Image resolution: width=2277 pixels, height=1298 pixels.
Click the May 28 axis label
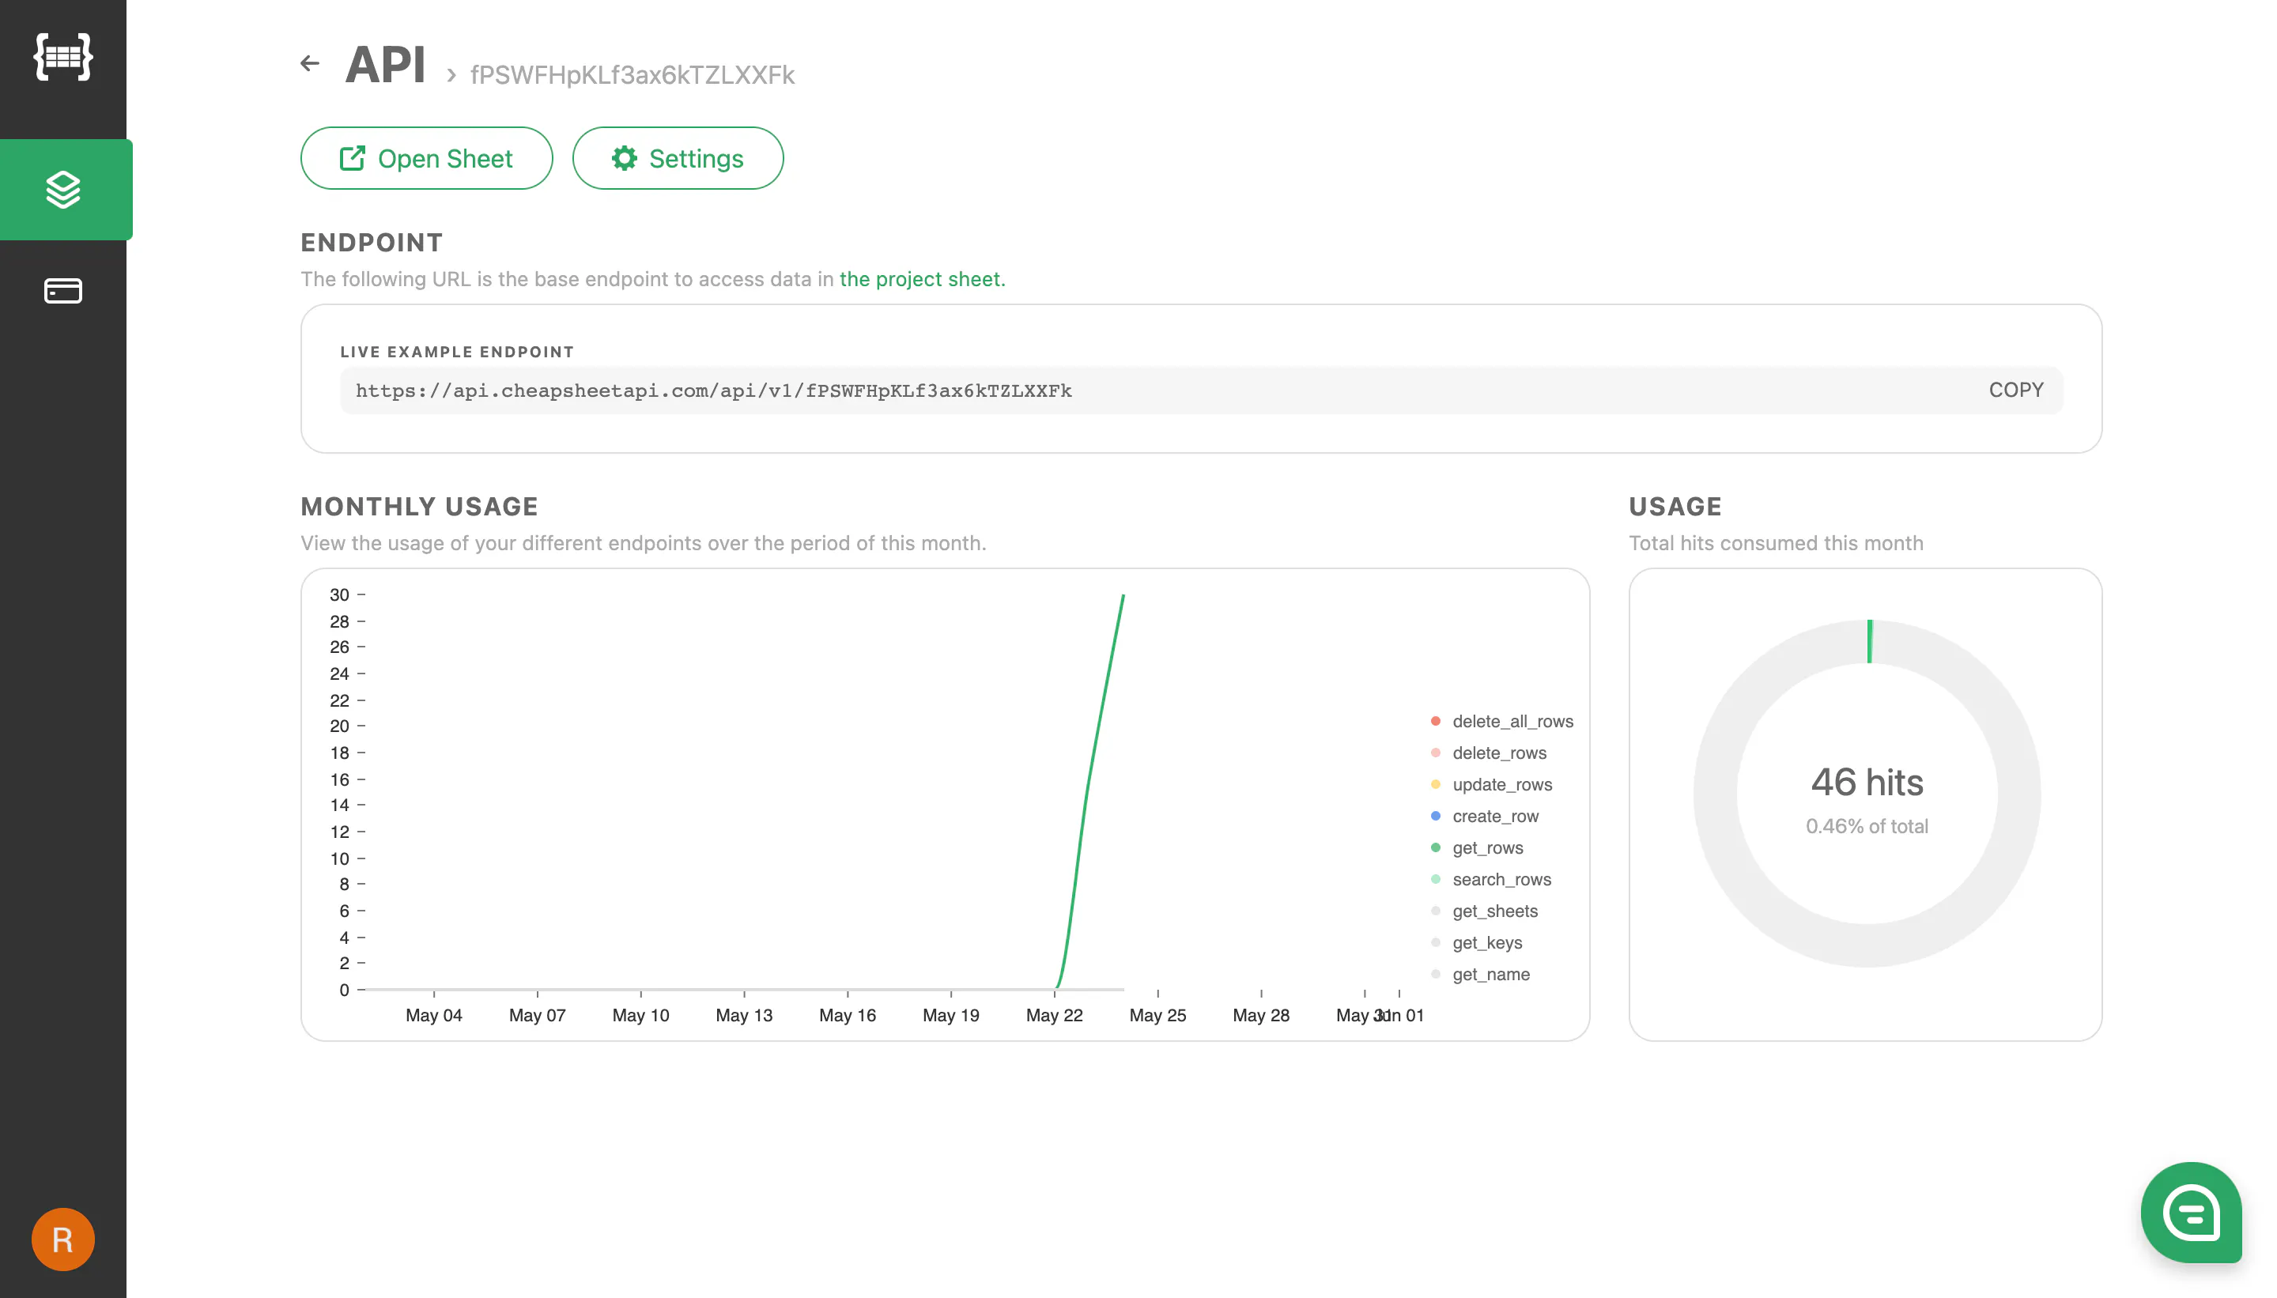(1260, 1016)
